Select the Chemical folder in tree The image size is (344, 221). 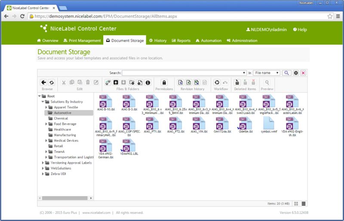click(x=61, y=118)
